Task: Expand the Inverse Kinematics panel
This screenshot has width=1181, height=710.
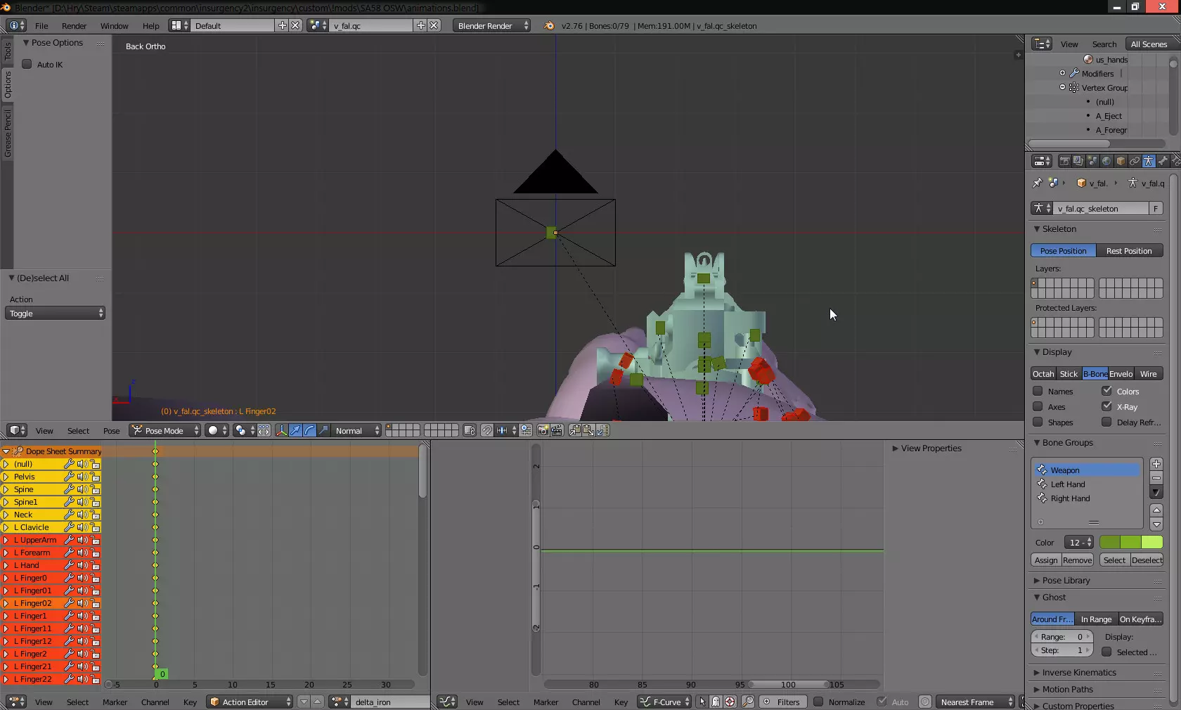Action: coord(1078,672)
